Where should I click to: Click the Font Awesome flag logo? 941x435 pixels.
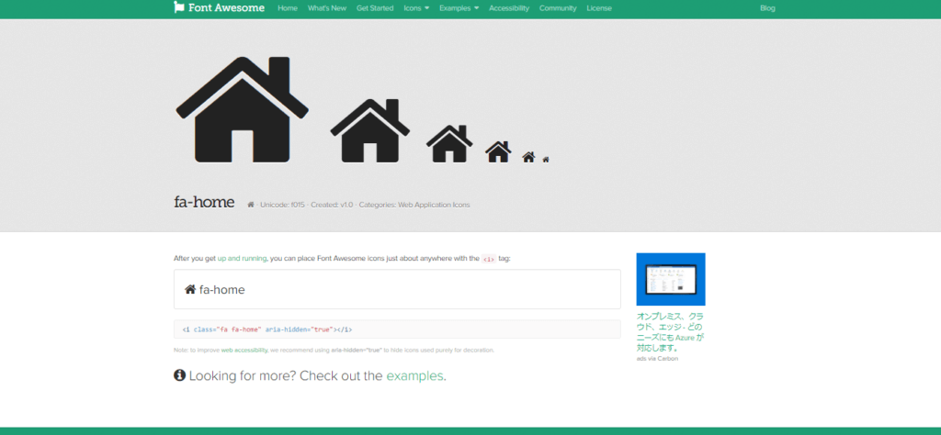[x=179, y=7]
